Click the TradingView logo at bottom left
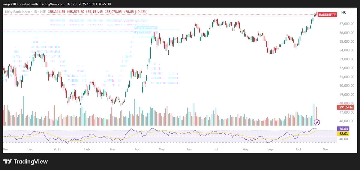The height and width of the screenshot is (170, 360). (25, 162)
